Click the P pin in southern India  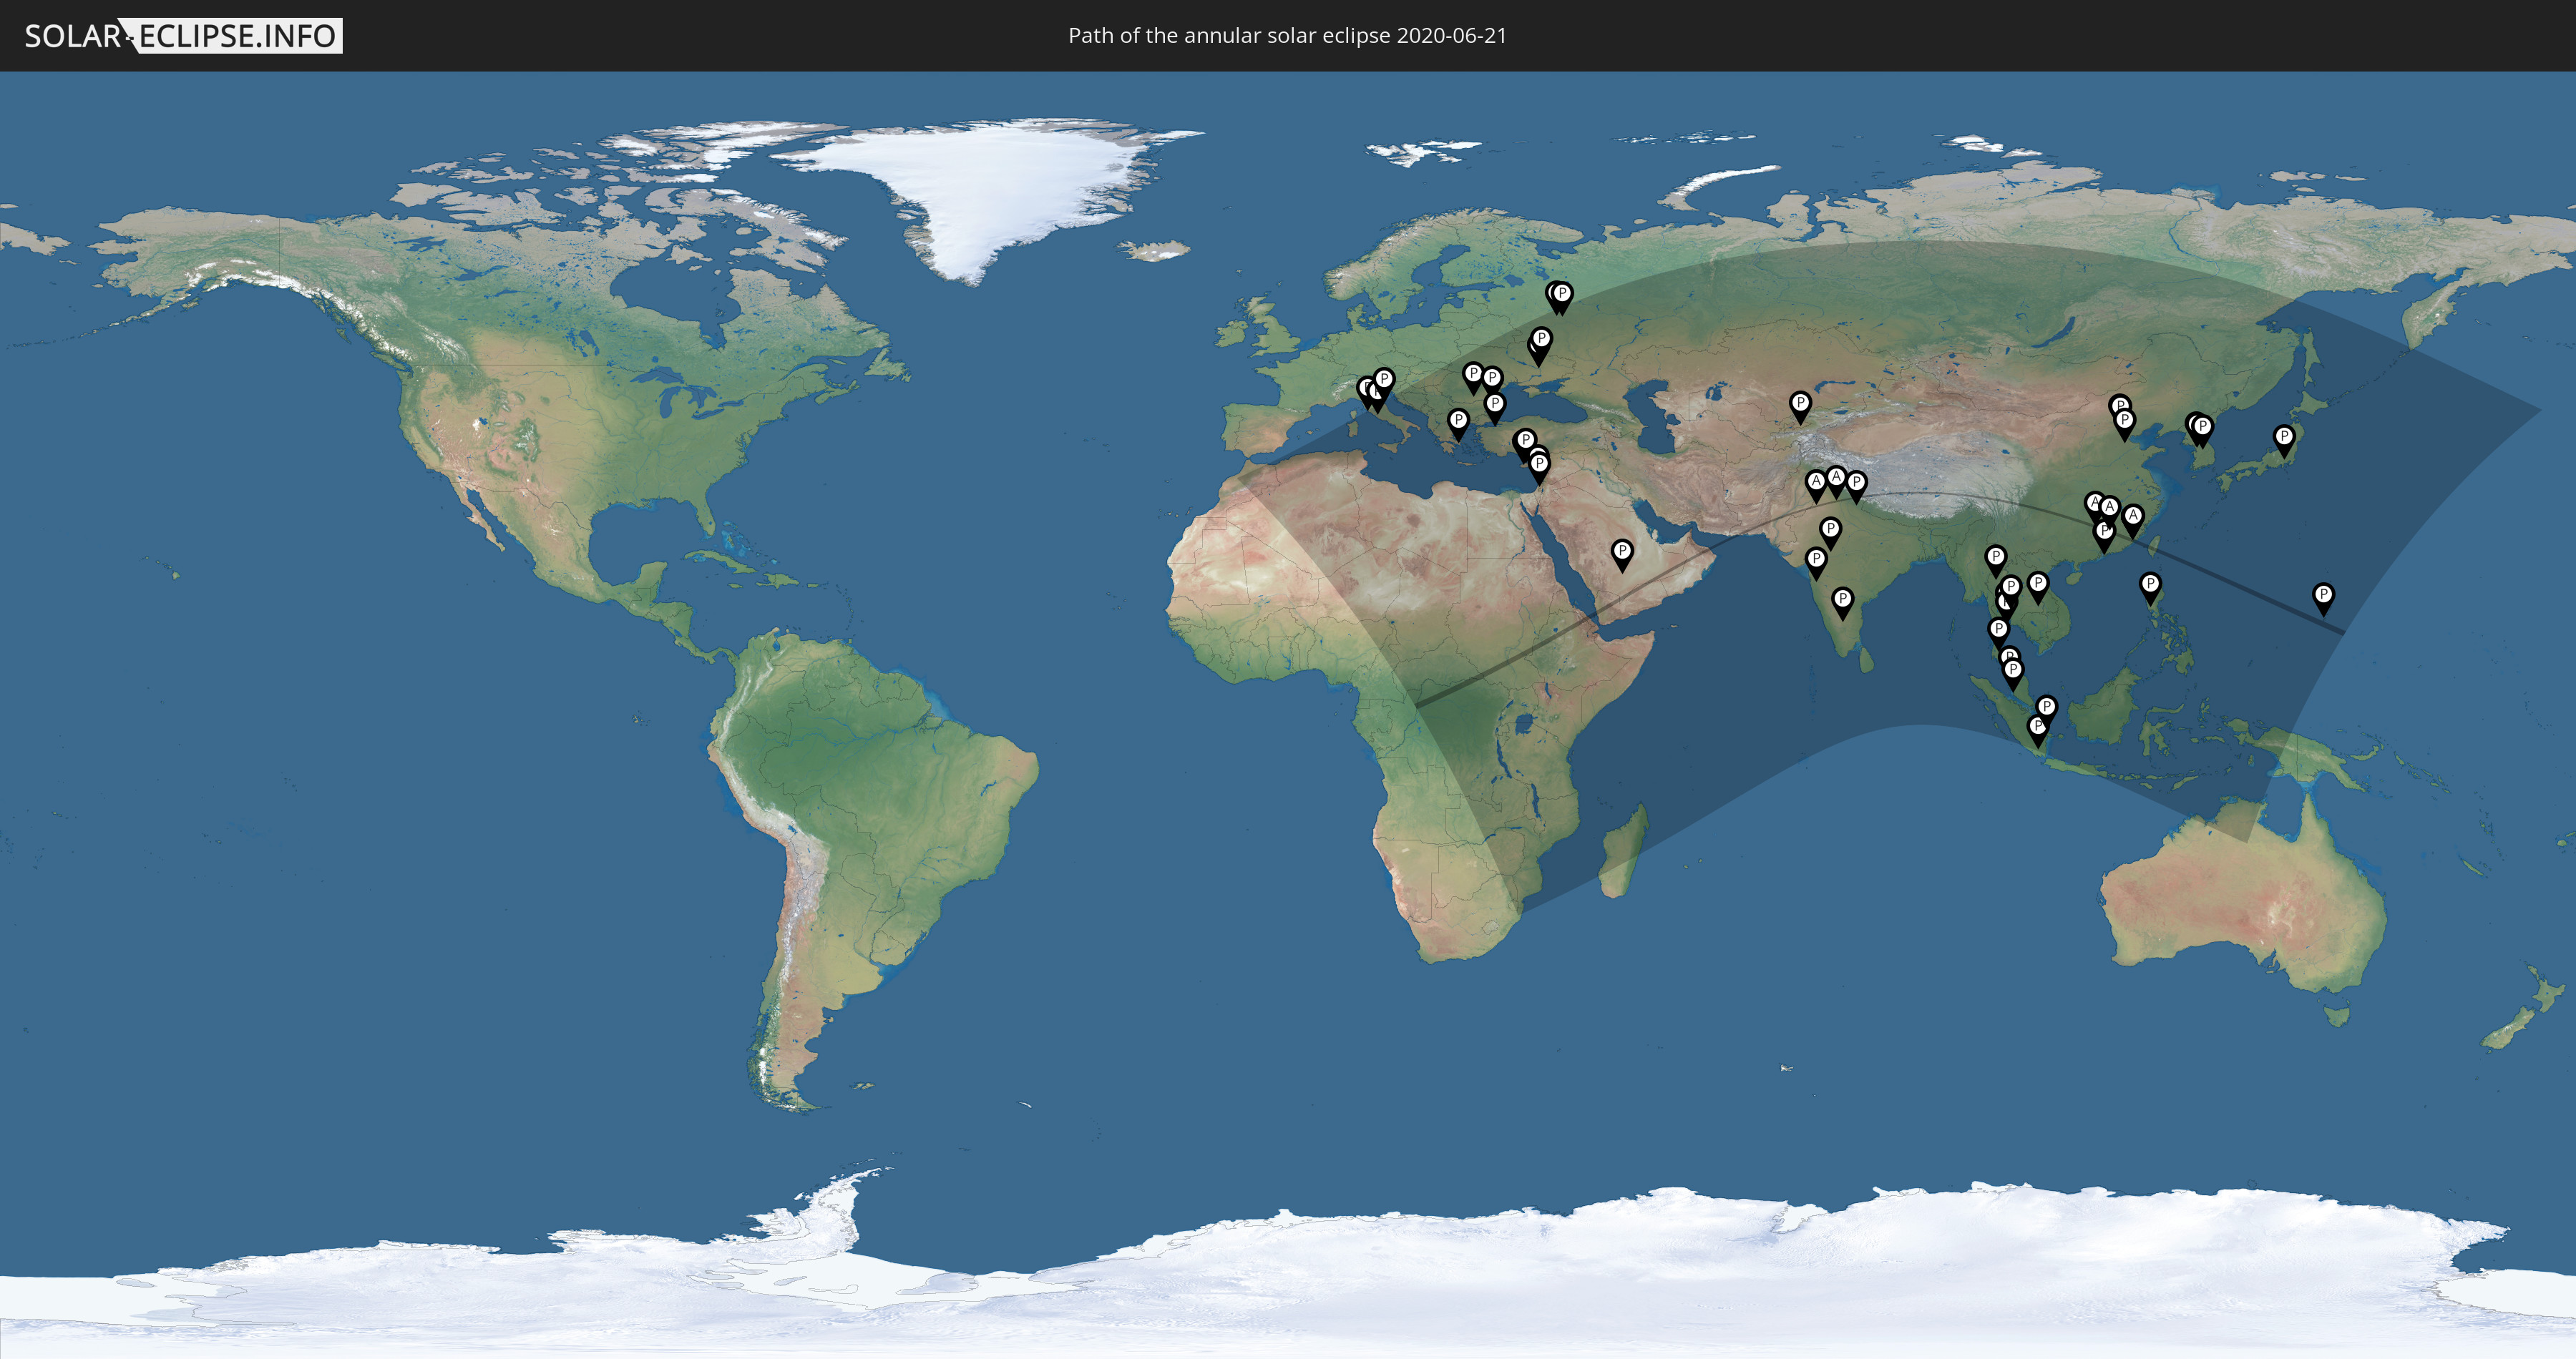pos(1842,604)
